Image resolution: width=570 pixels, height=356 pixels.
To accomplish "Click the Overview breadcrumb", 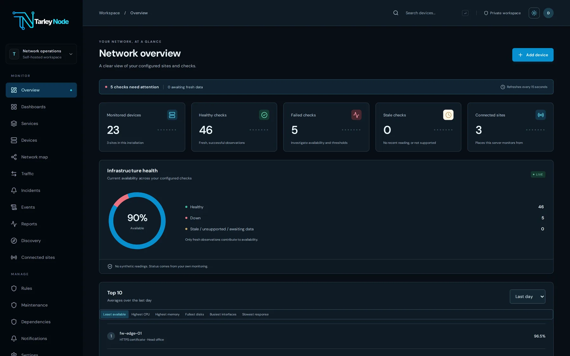I will click(x=139, y=13).
